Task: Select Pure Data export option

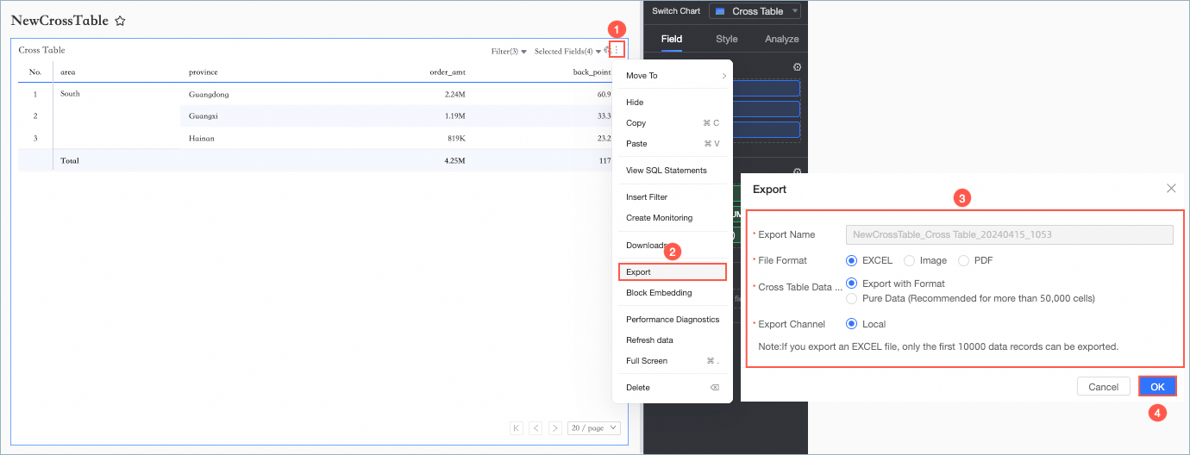Action: (x=852, y=298)
